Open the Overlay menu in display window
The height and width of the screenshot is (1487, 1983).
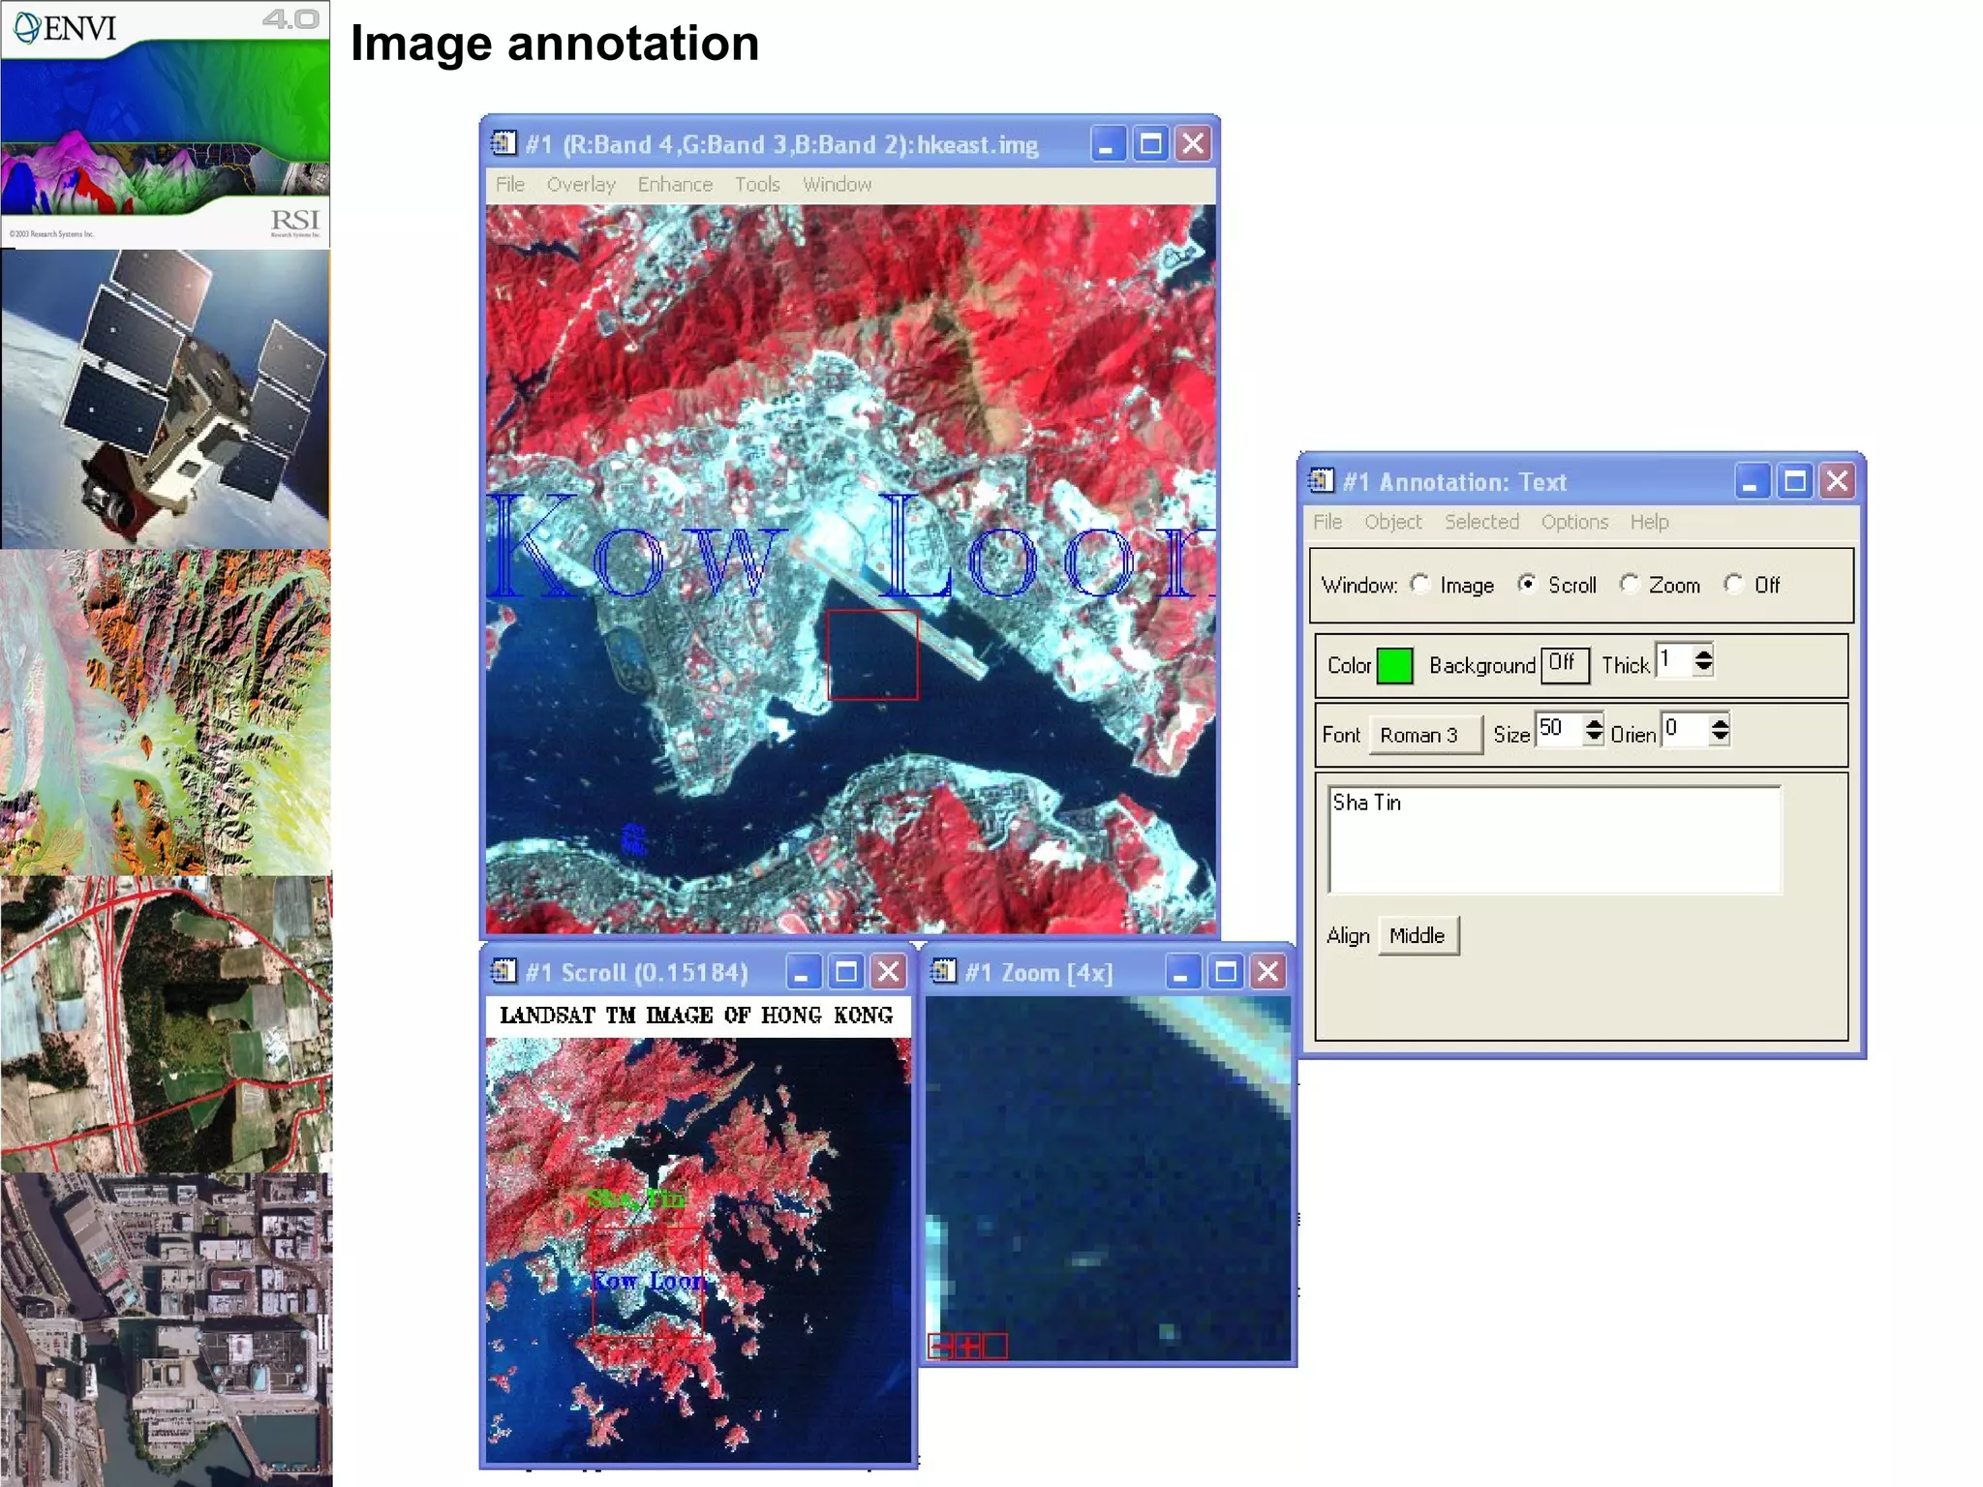pos(580,184)
